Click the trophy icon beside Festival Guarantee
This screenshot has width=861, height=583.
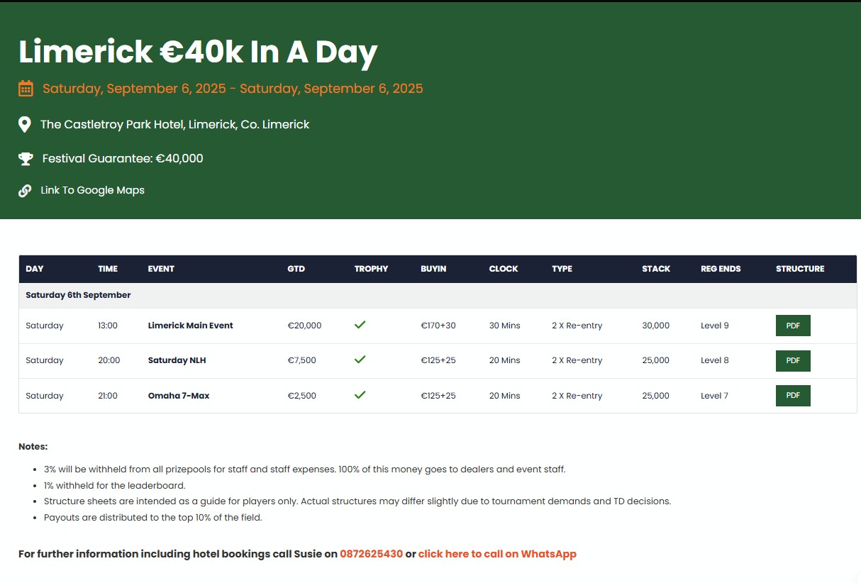(x=26, y=159)
